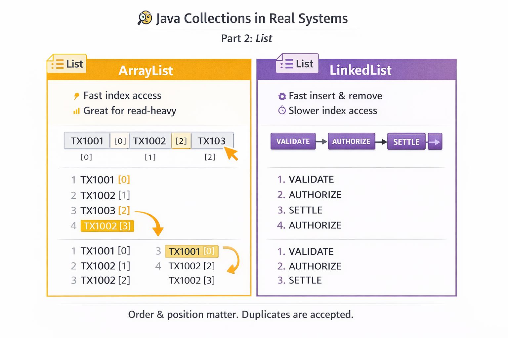Click the clock icon beside Slower index access

point(281,111)
